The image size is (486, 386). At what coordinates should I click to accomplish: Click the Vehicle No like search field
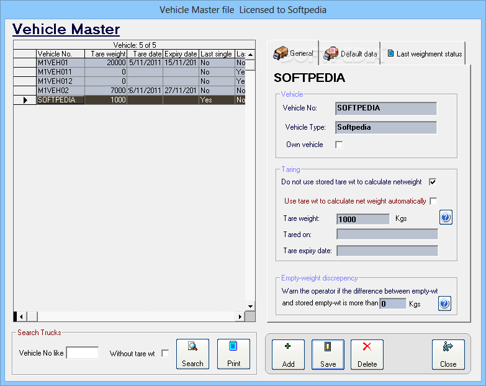pyautogui.click(x=82, y=353)
